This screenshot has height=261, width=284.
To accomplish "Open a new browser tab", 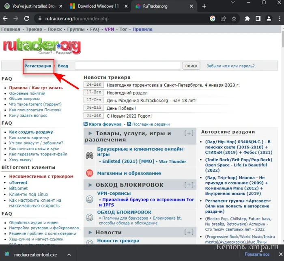I will point(204,6).
